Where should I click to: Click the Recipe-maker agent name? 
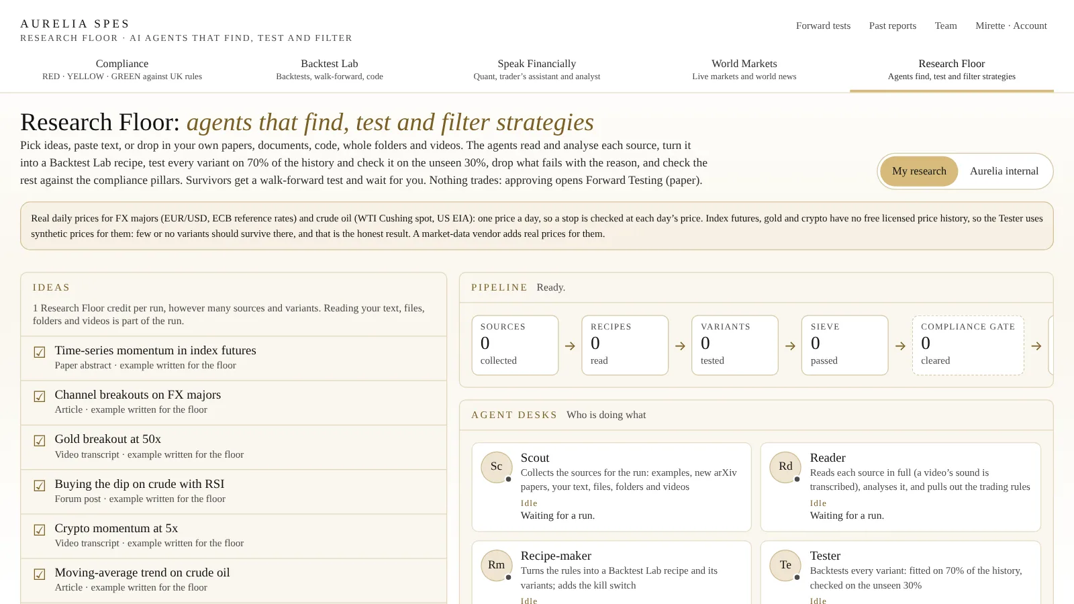click(556, 556)
